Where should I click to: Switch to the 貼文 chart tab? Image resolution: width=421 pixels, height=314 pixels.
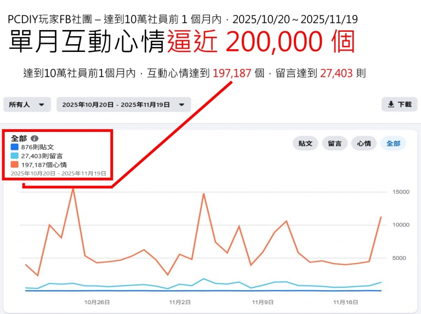(x=305, y=143)
